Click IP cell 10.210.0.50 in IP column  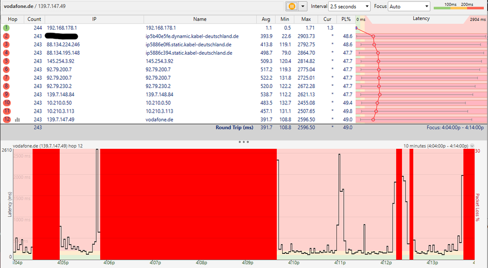(x=59, y=103)
